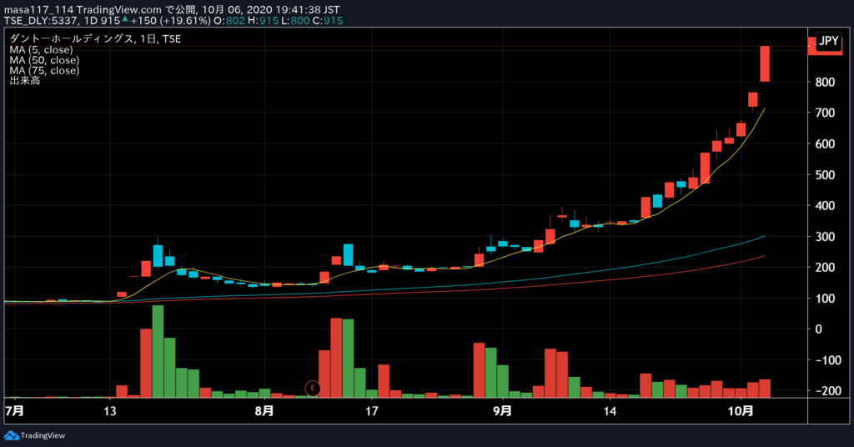Click the 9月 date axis label
Image resolution: width=854 pixels, height=447 pixels.
coord(502,410)
